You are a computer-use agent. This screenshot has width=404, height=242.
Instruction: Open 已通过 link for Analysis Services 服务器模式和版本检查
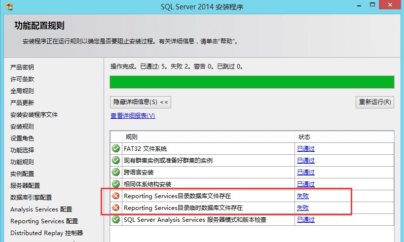[305, 220]
